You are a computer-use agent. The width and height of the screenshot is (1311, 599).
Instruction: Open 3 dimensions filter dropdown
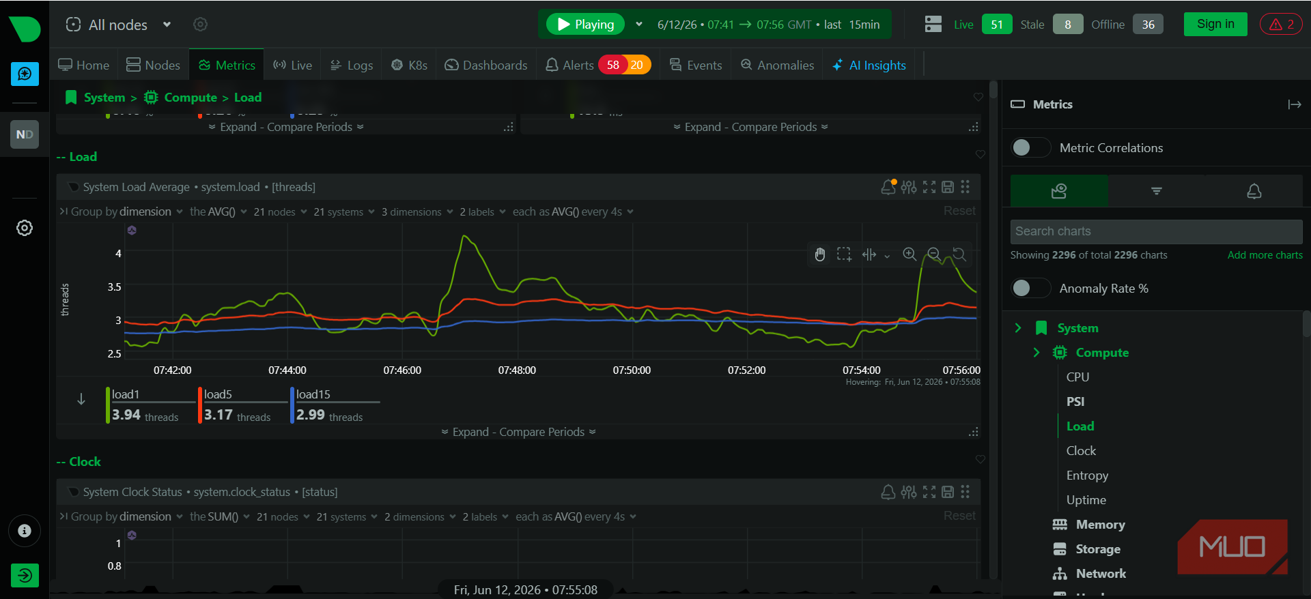point(417,211)
